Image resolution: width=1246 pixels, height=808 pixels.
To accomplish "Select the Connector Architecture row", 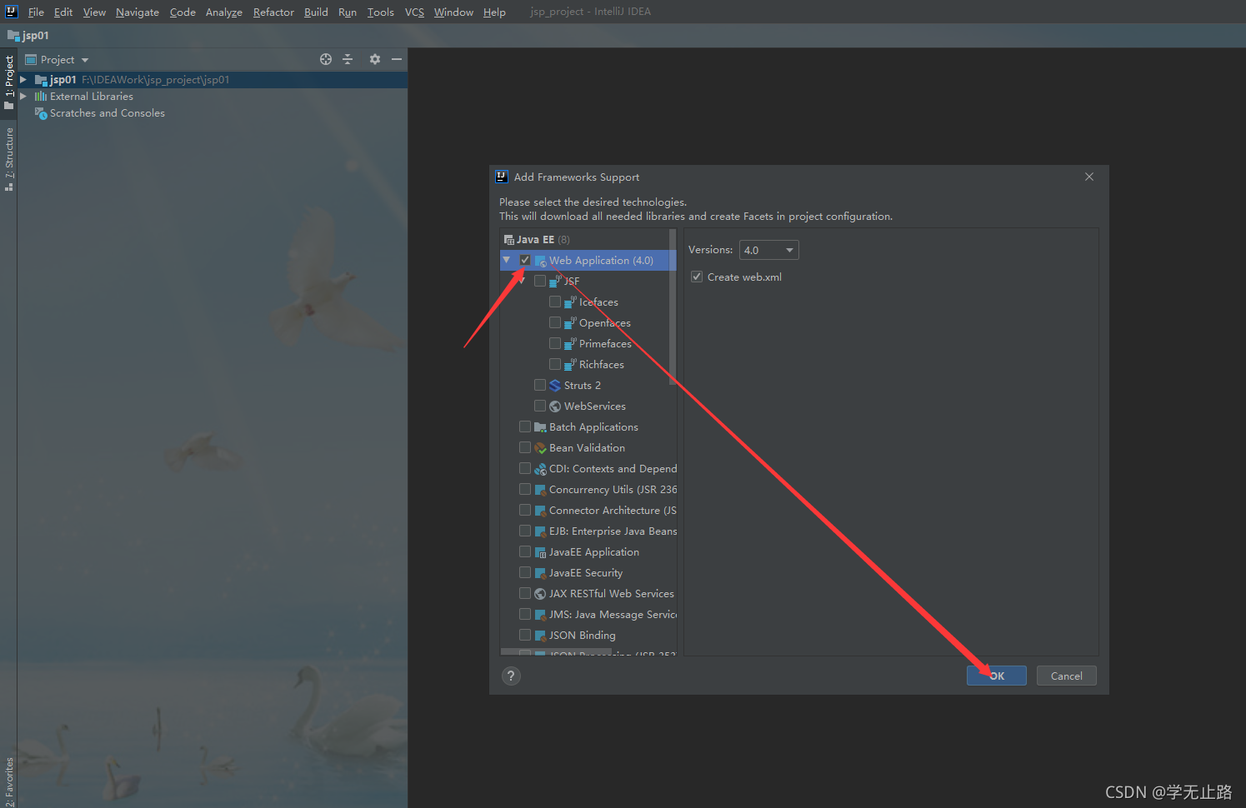I will tap(588, 511).
